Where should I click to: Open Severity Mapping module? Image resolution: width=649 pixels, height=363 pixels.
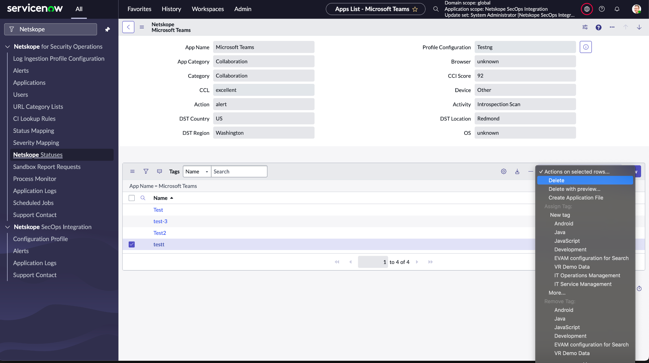pos(36,143)
